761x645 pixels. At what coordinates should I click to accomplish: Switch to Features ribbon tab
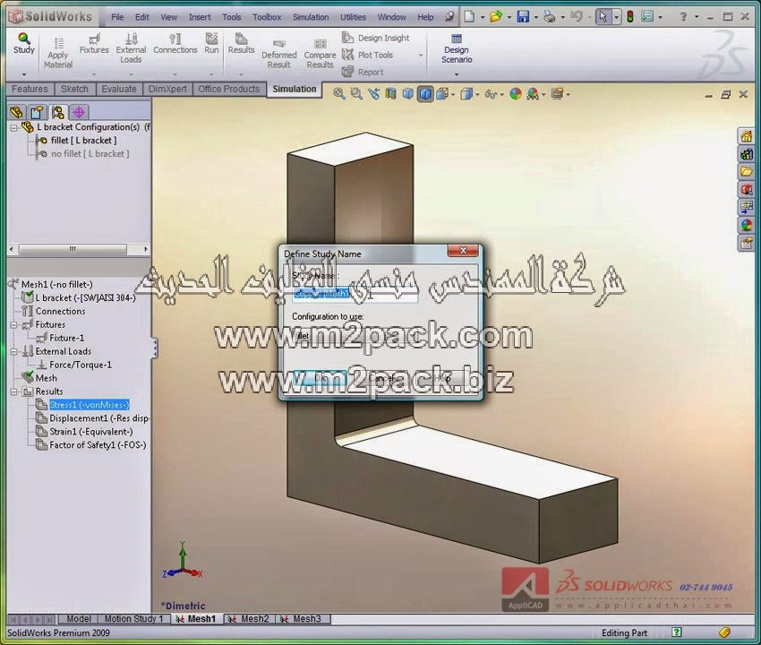click(x=30, y=89)
